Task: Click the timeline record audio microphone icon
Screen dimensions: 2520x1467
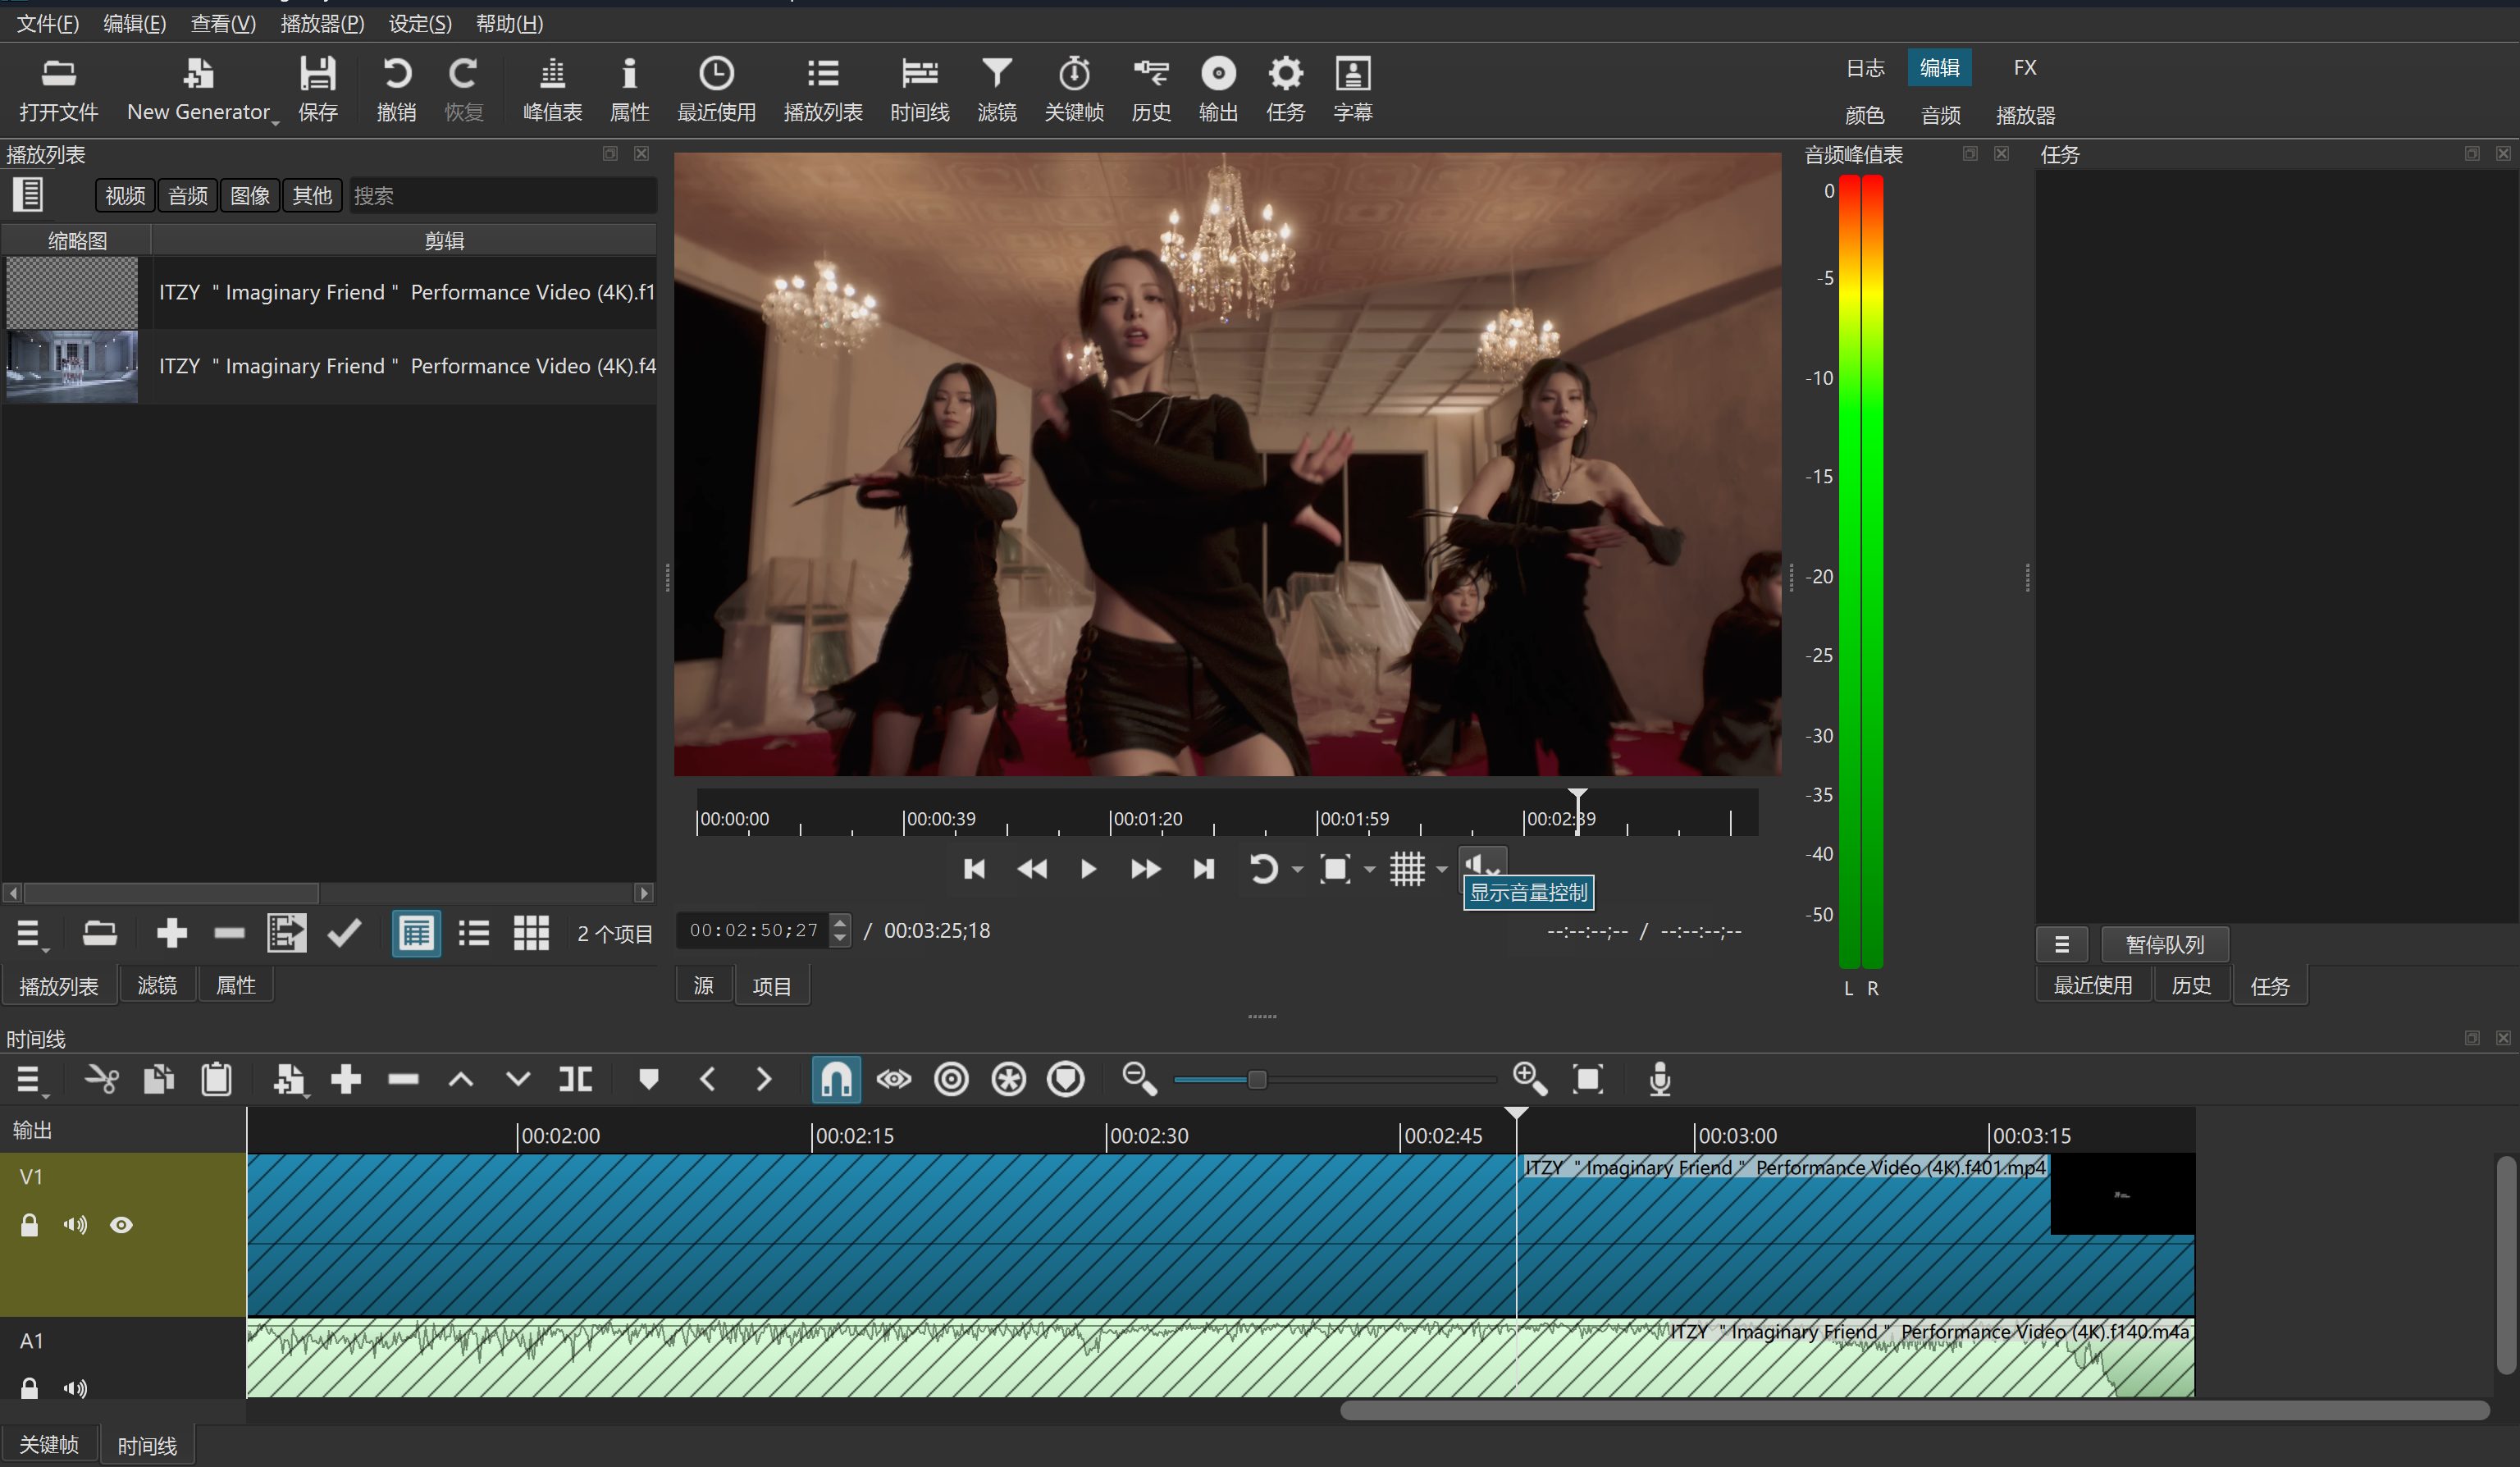Action: tap(1659, 1079)
